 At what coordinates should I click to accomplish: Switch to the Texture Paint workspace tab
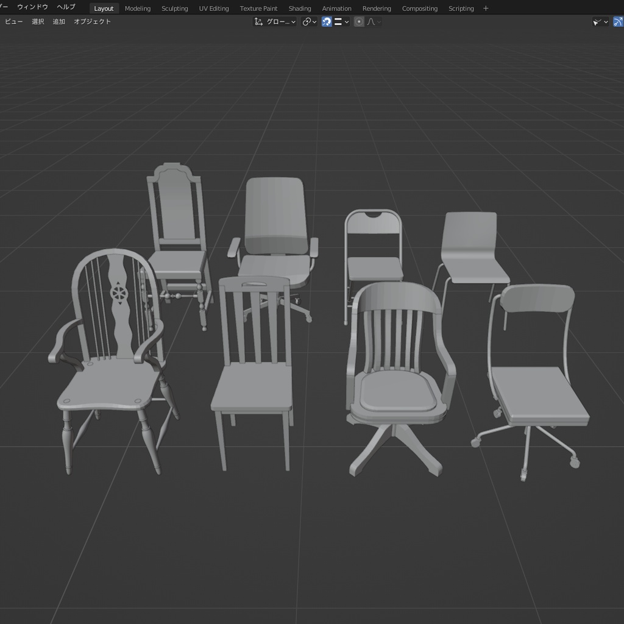tap(258, 9)
